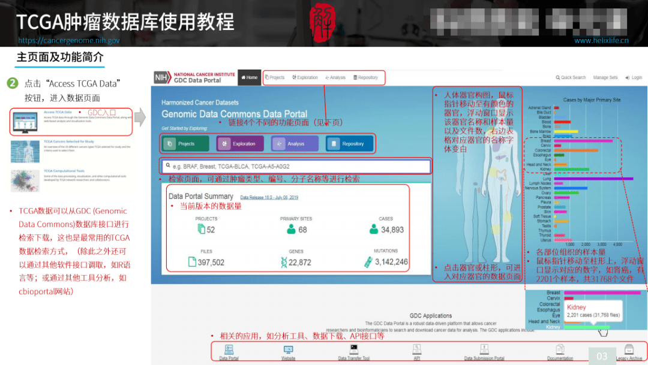Click the Adrenal Gland chart label
The image size is (648, 365).
click(539, 107)
